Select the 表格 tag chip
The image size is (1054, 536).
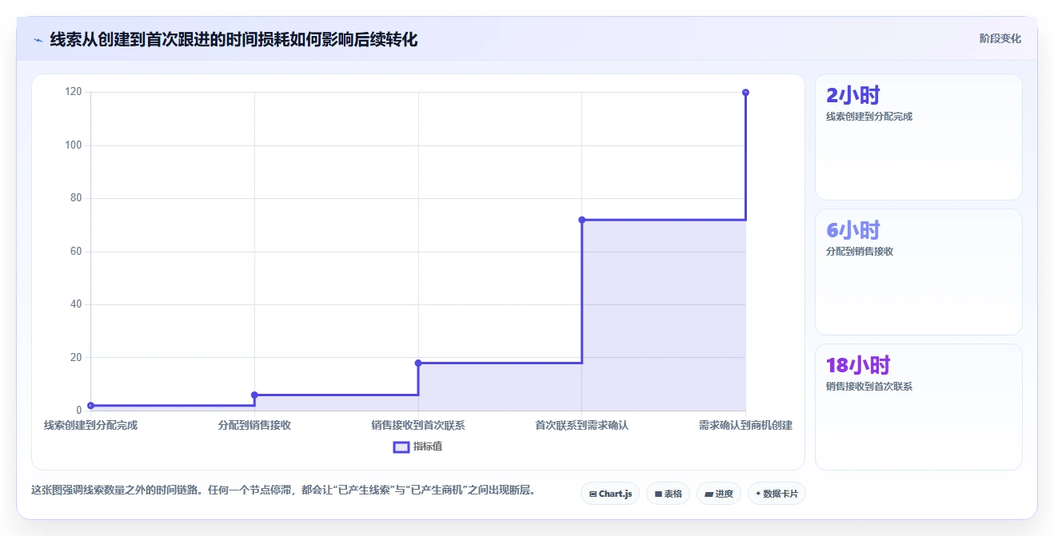[668, 494]
